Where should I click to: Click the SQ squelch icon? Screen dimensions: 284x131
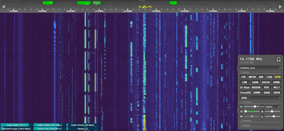coord(241,111)
